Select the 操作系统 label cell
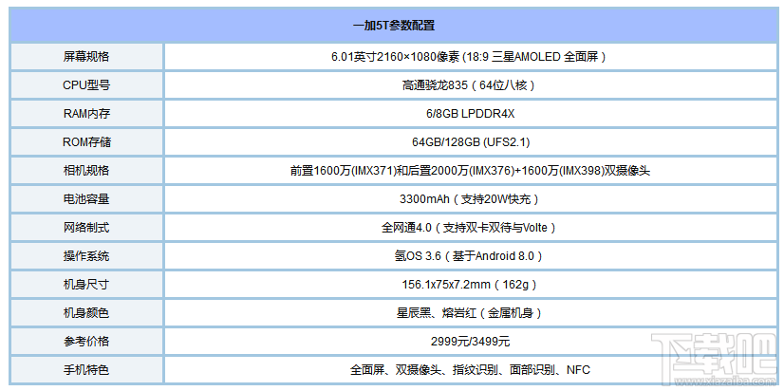The image size is (784, 391). tap(86, 256)
